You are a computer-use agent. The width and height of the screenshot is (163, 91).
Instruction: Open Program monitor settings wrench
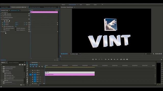154,54
